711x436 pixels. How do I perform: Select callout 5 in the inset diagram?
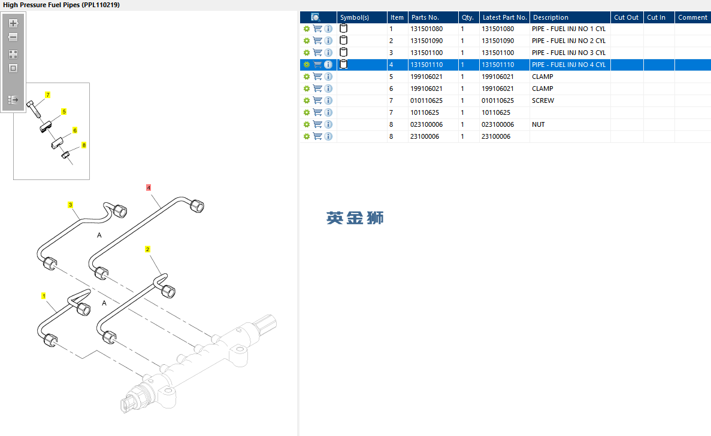tap(64, 111)
